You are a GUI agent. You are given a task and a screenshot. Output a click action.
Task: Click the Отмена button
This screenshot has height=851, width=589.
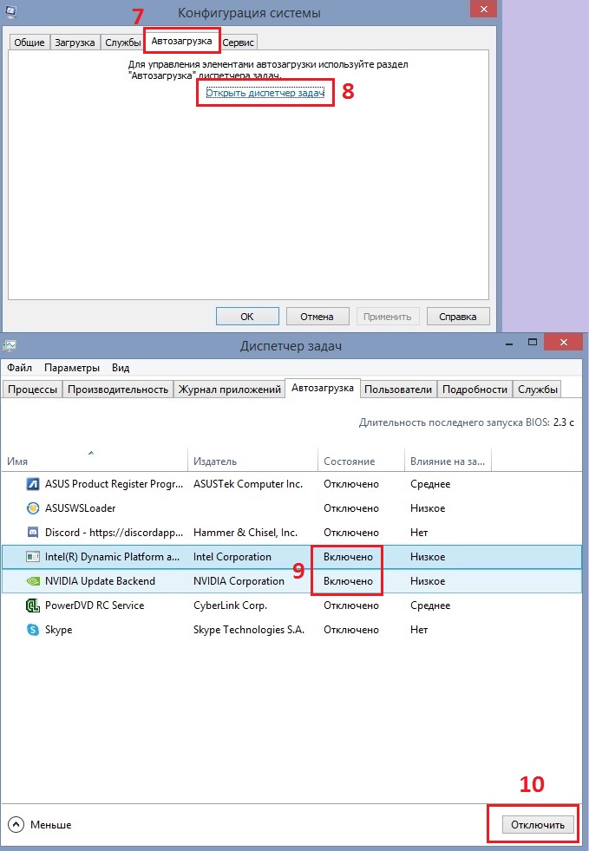pyautogui.click(x=317, y=317)
